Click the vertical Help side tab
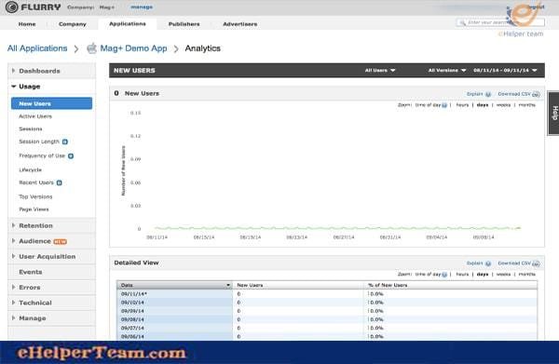The width and height of the screenshot is (559, 364). tap(554, 113)
